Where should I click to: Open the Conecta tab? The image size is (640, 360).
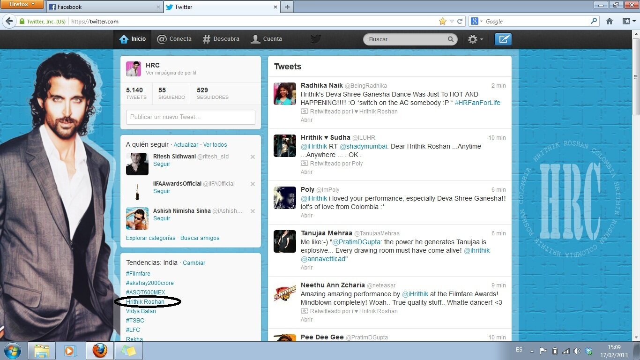[174, 39]
